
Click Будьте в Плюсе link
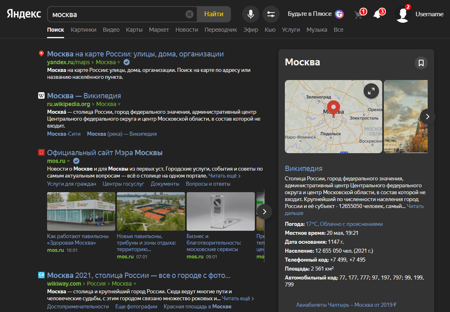[310, 14]
